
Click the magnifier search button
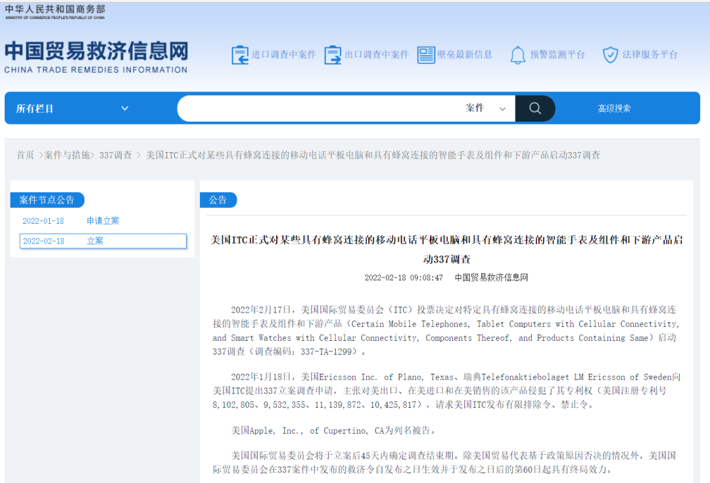coord(535,109)
